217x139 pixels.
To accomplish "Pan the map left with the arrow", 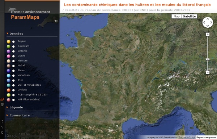I will pyautogui.click(x=204, y=22).
